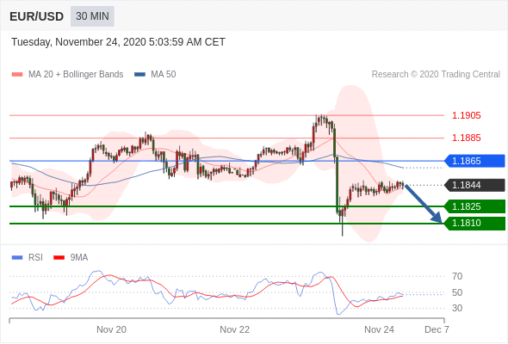The image size is (508, 344).
Task: Click the 30 MIN timeframe button
Action: pyautogui.click(x=92, y=16)
